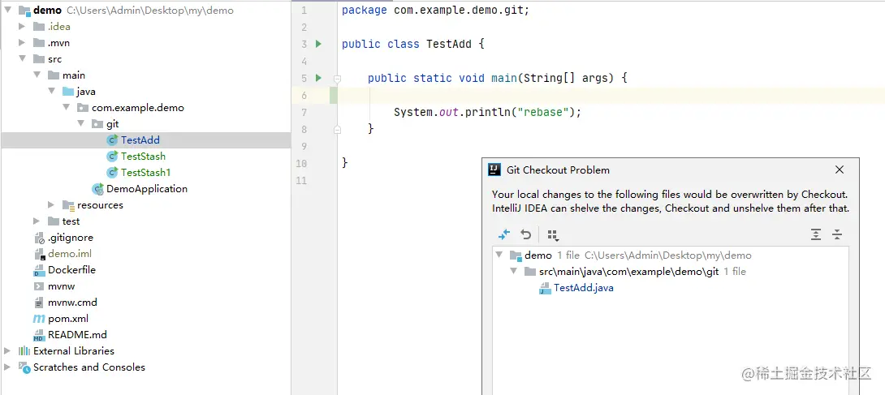
Task: Collapse demo node in dialog tree
Action: click(x=499, y=255)
